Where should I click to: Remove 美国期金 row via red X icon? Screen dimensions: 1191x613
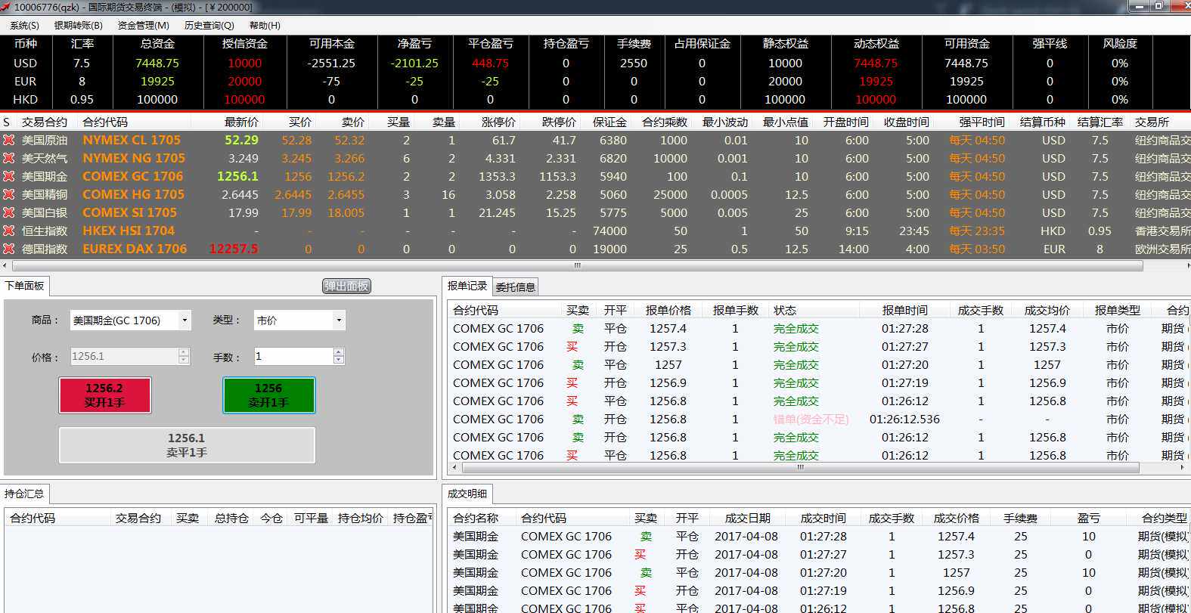8,176
